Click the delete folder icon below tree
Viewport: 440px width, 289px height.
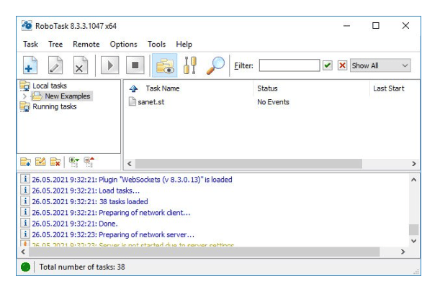tap(55, 162)
